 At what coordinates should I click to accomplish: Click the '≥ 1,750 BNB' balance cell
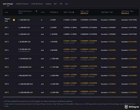[54, 67]
